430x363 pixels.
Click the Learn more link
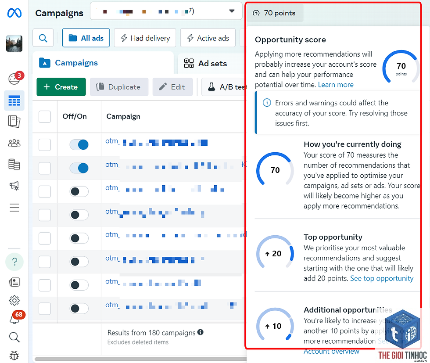[x=336, y=85]
